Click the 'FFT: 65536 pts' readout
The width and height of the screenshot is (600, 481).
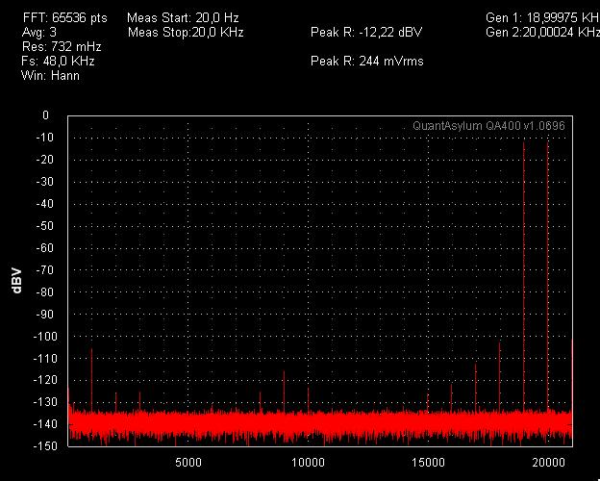65,18
